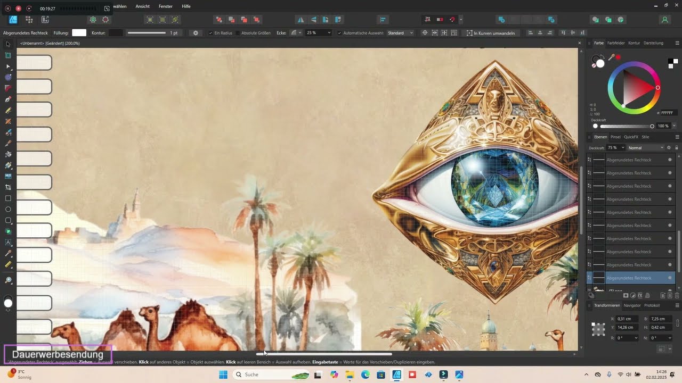Select the Crop tool
This screenshot has width=682, height=383.
coord(8,187)
